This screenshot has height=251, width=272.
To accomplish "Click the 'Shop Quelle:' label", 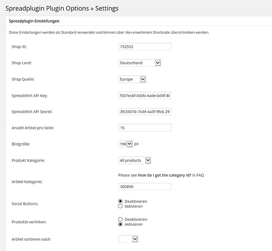I will [23, 79].
